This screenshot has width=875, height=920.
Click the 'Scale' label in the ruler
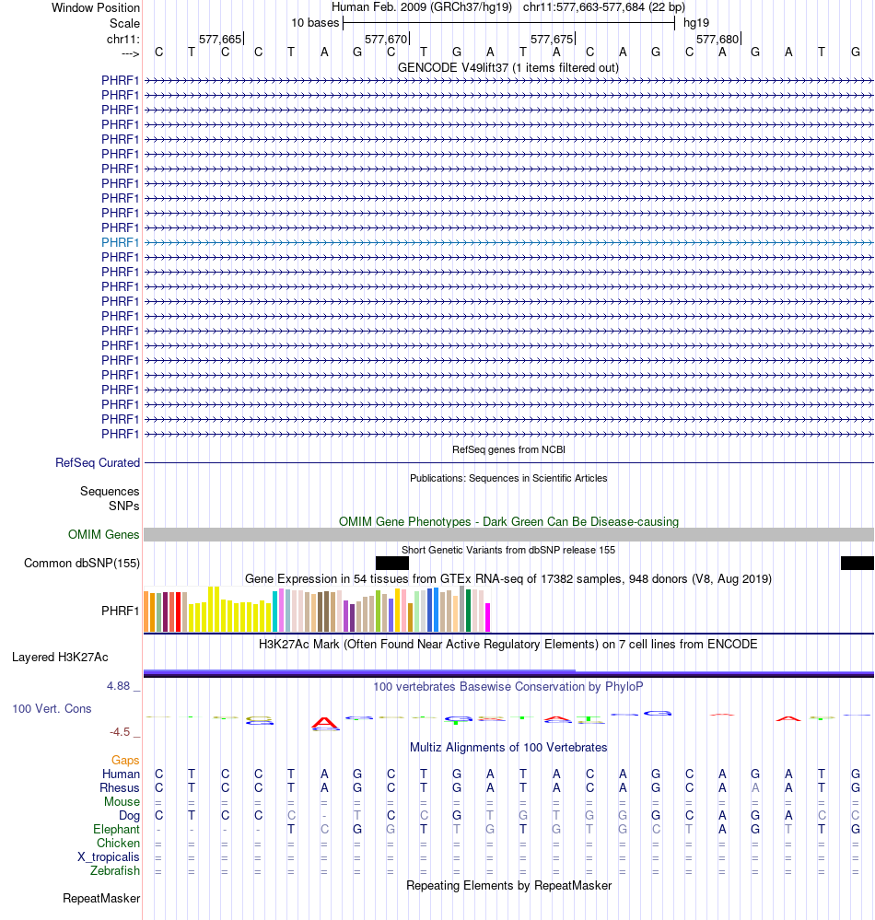[124, 23]
